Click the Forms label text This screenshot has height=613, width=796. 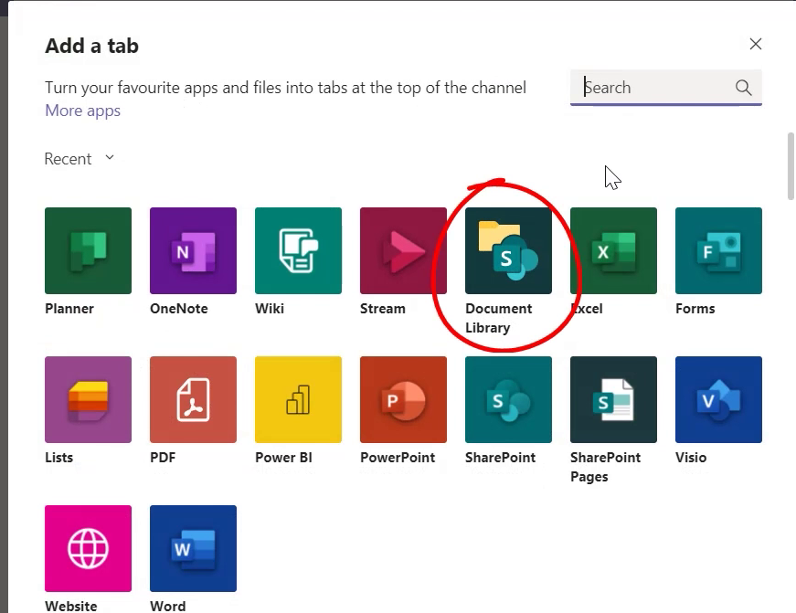[695, 309]
